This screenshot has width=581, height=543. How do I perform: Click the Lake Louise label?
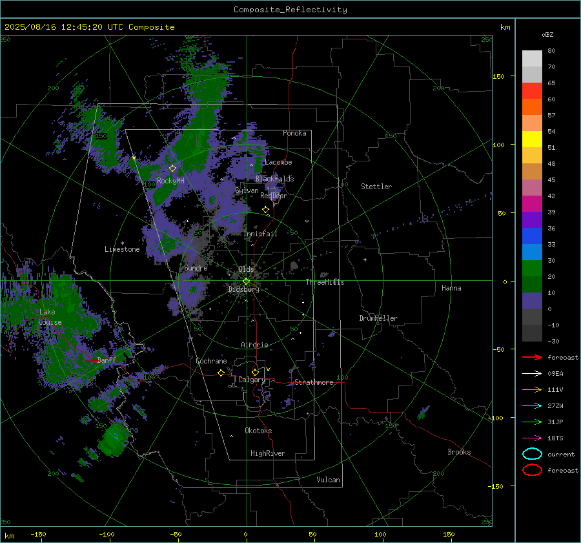(x=50, y=317)
